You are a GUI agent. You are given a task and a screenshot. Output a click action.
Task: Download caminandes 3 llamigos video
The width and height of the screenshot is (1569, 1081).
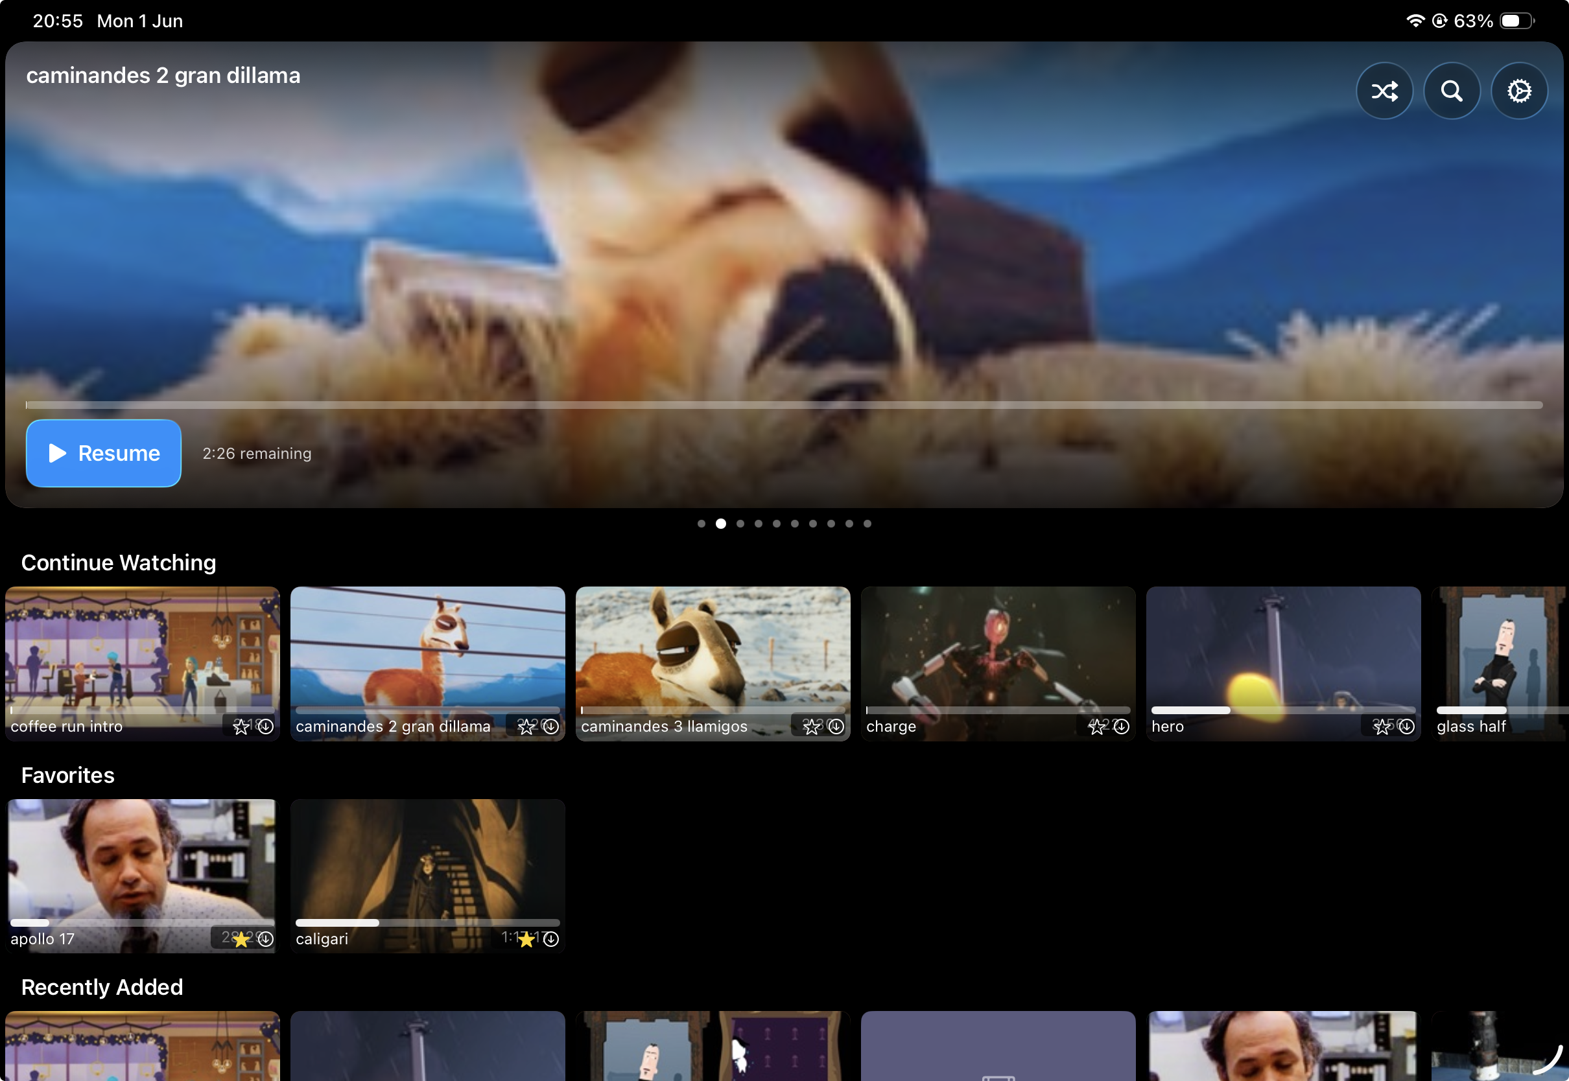coord(836,726)
